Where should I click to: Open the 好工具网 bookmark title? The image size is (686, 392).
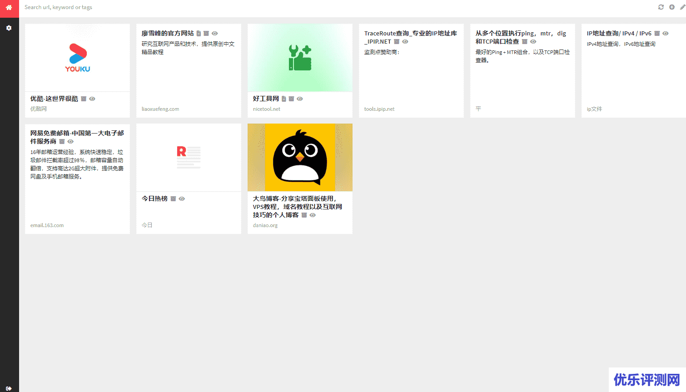coord(266,99)
